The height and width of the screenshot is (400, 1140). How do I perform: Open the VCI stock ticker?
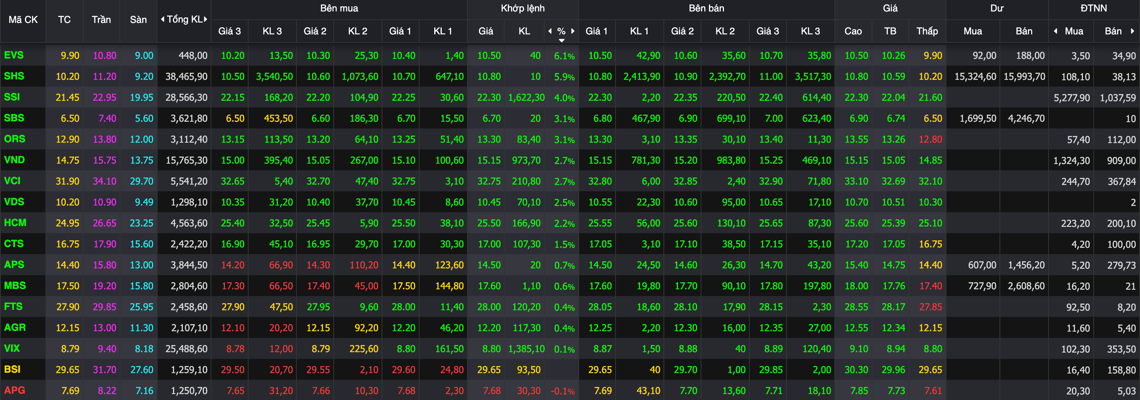[x=12, y=181]
